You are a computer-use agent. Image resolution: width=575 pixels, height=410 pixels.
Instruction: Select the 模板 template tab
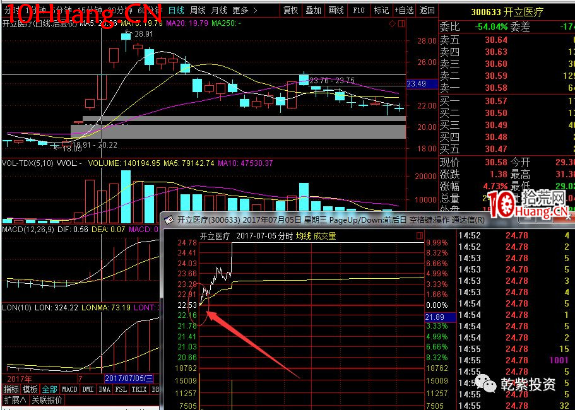tap(30, 389)
